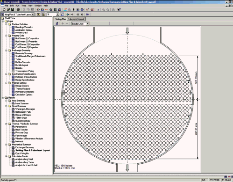
Task: Select Bundle Layout tree item
Action: 21,65
